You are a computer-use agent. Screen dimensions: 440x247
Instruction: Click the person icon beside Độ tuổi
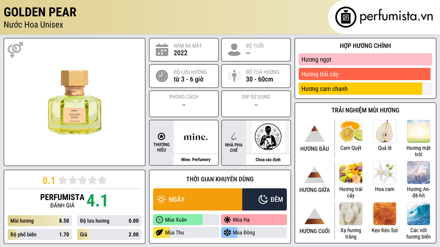pos(234,50)
